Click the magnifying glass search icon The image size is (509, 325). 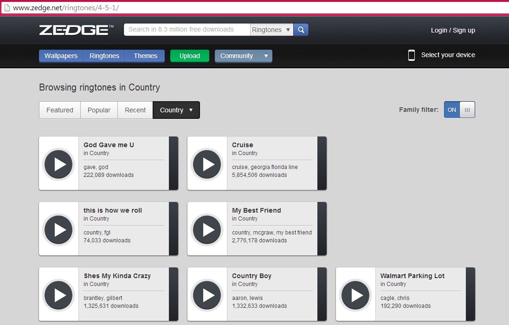[x=301, y=30]
